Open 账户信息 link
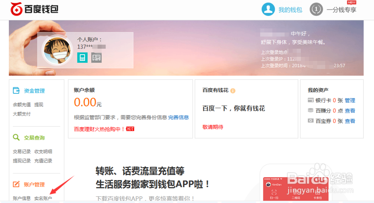The width and height of the screenshot is (374, 203). [x=22, y=198]
